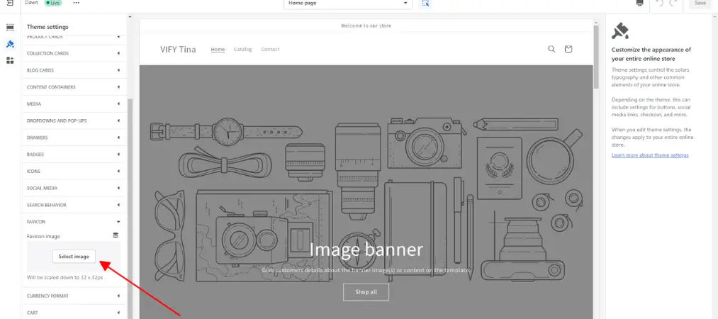The width and height of the screenshot is (718, 319).
Task: Click the search icon in store header
Action: 551,49
